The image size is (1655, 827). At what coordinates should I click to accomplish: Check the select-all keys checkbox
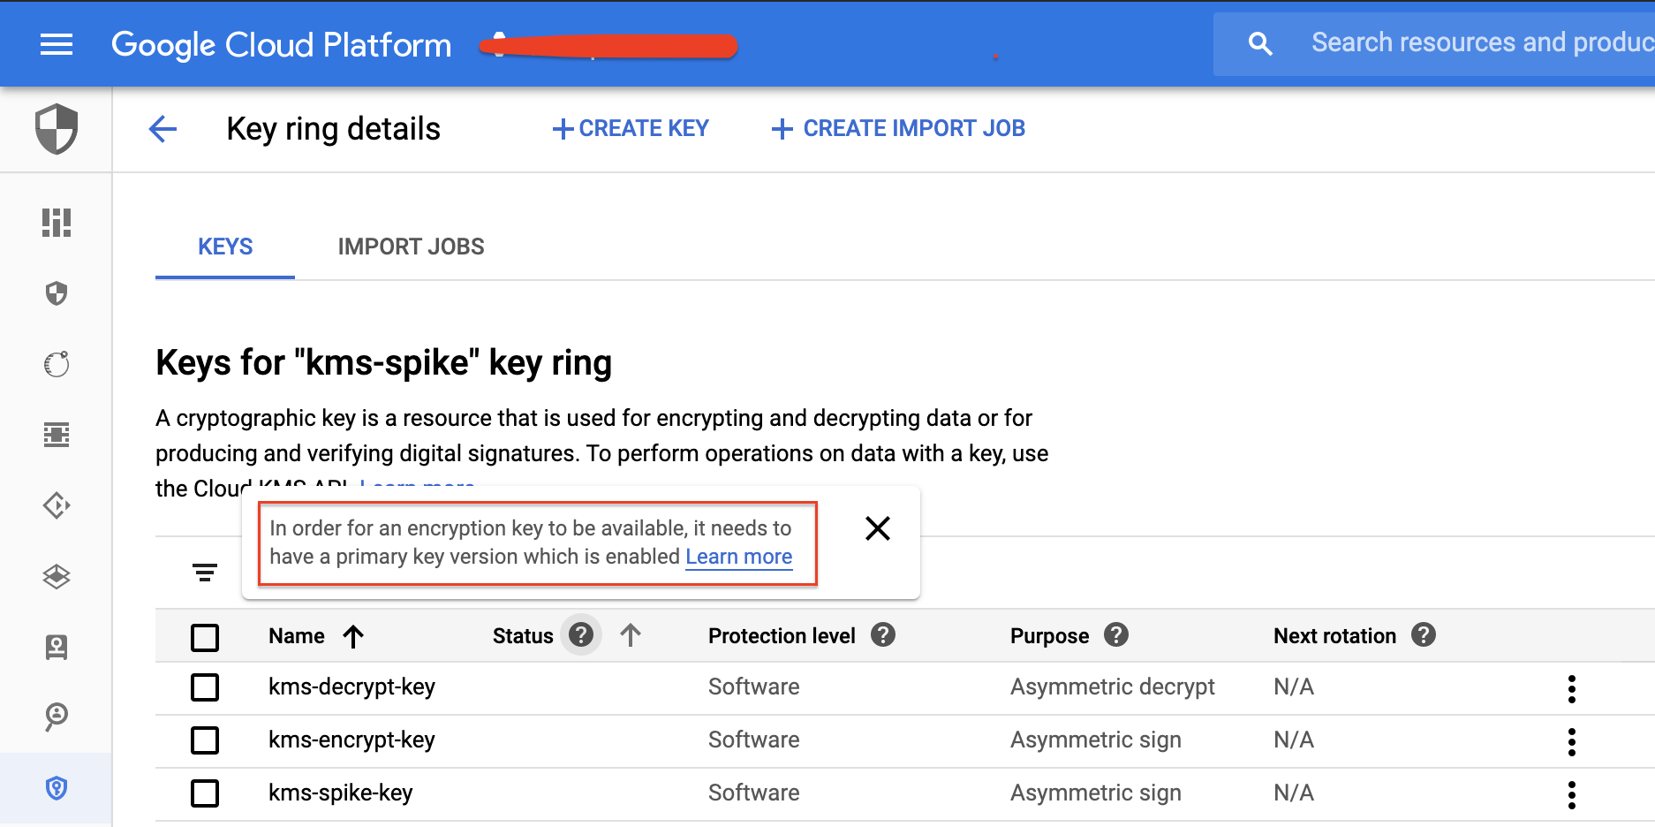coord(204,636)
